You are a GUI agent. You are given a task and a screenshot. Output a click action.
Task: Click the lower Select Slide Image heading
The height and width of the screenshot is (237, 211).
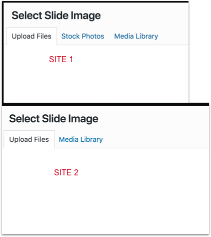[53, 119]
